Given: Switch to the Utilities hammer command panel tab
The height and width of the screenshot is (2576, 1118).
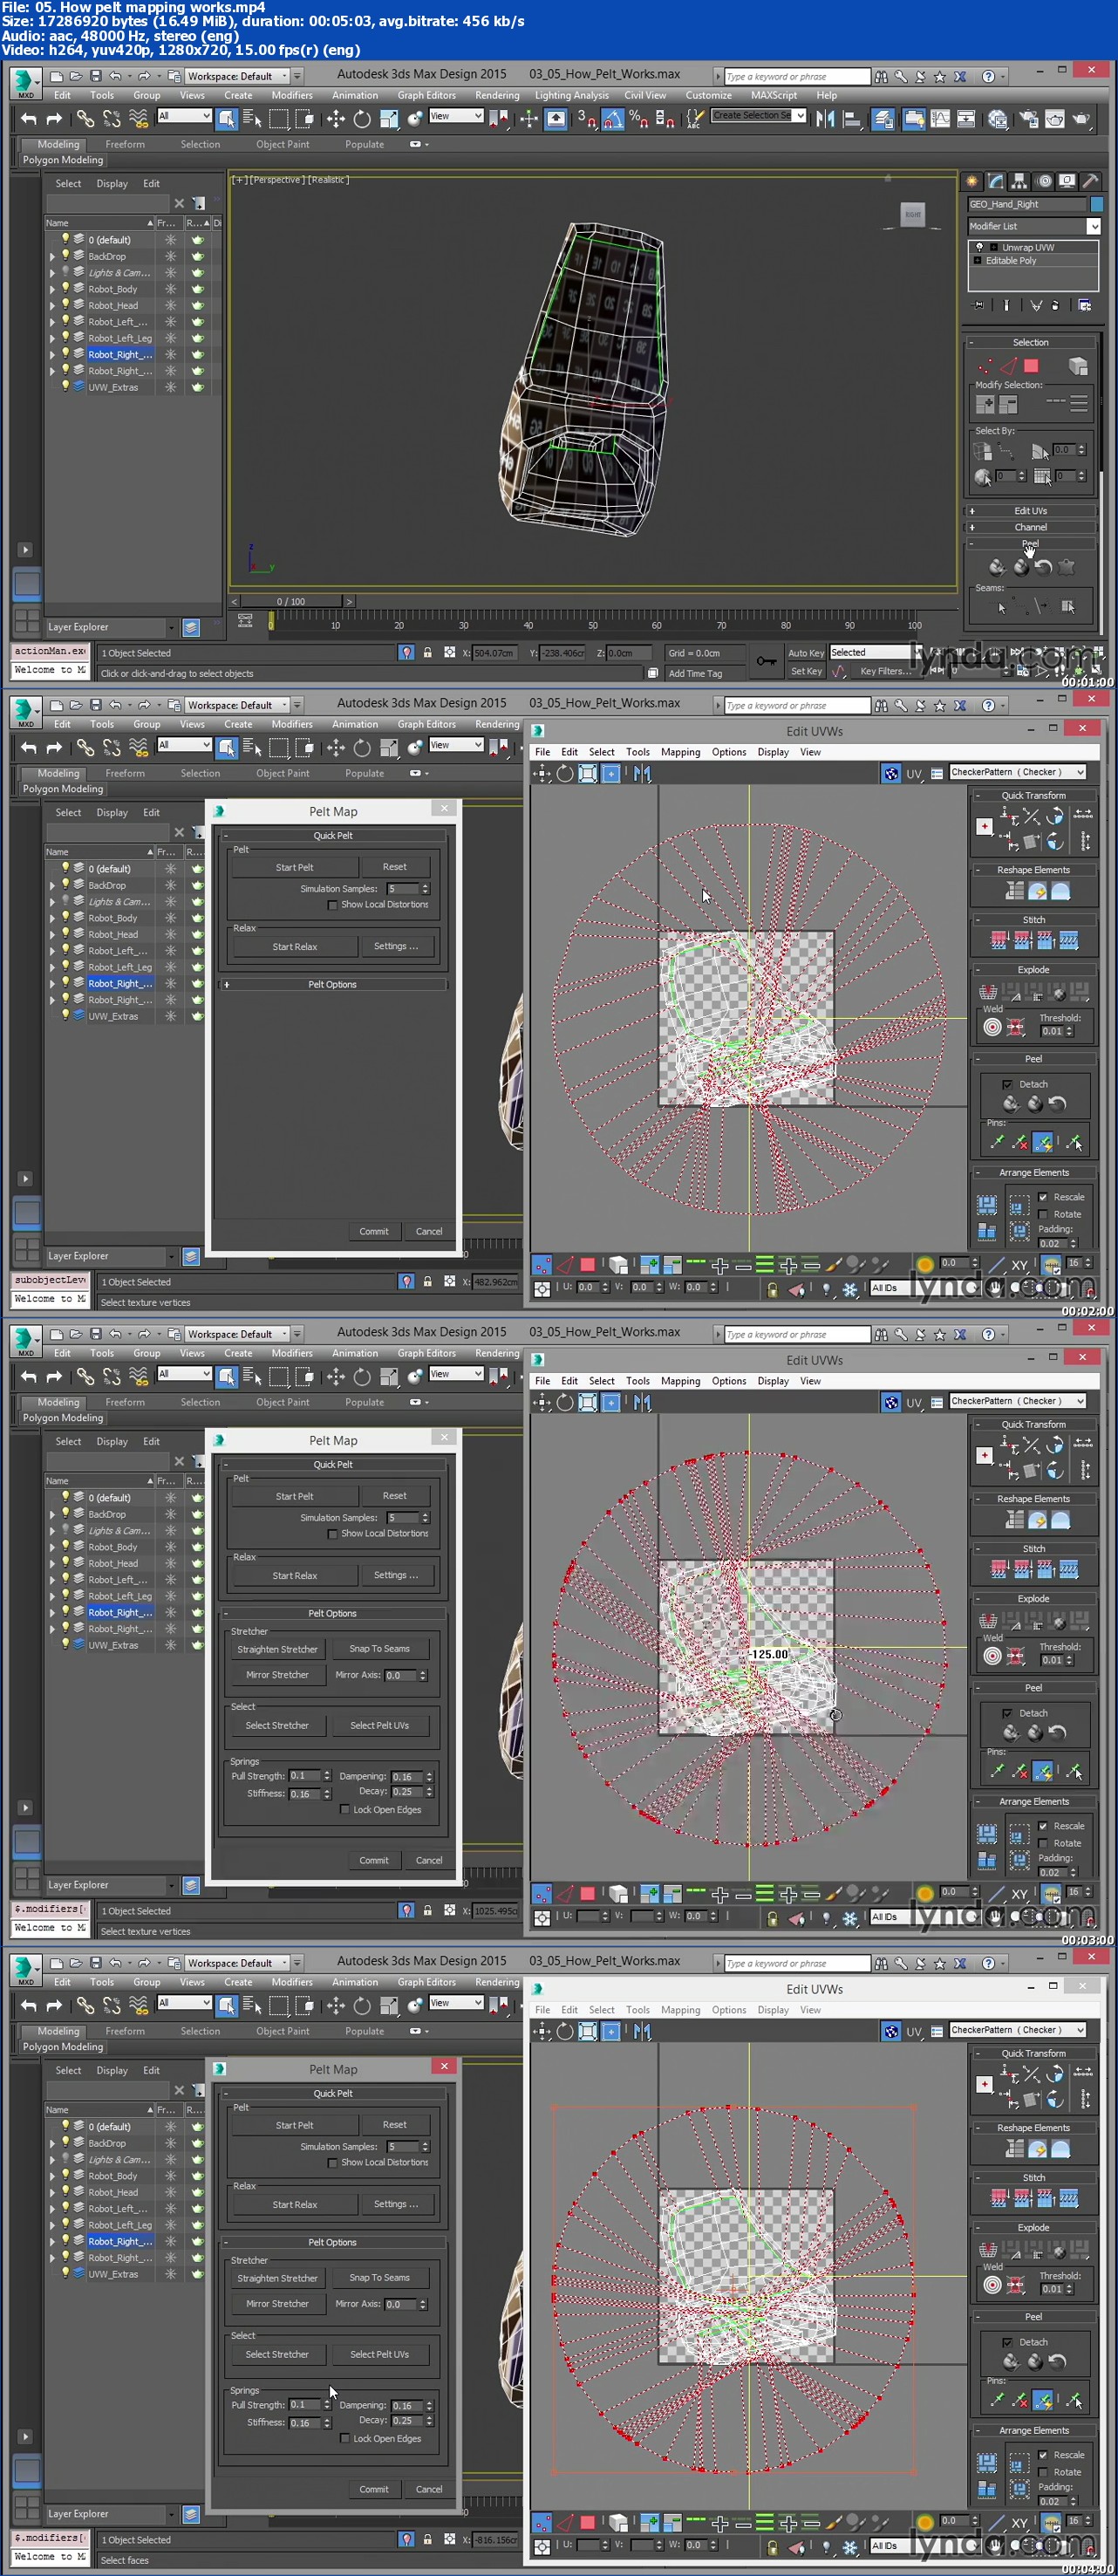Looking at the screenshot, I should 1091,181.
